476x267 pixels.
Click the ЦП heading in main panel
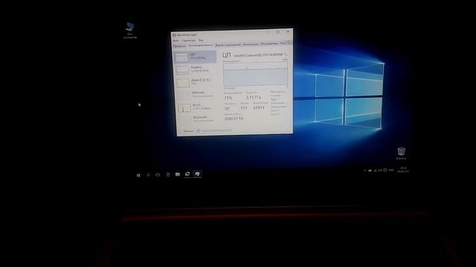click(x=226, y=55)
